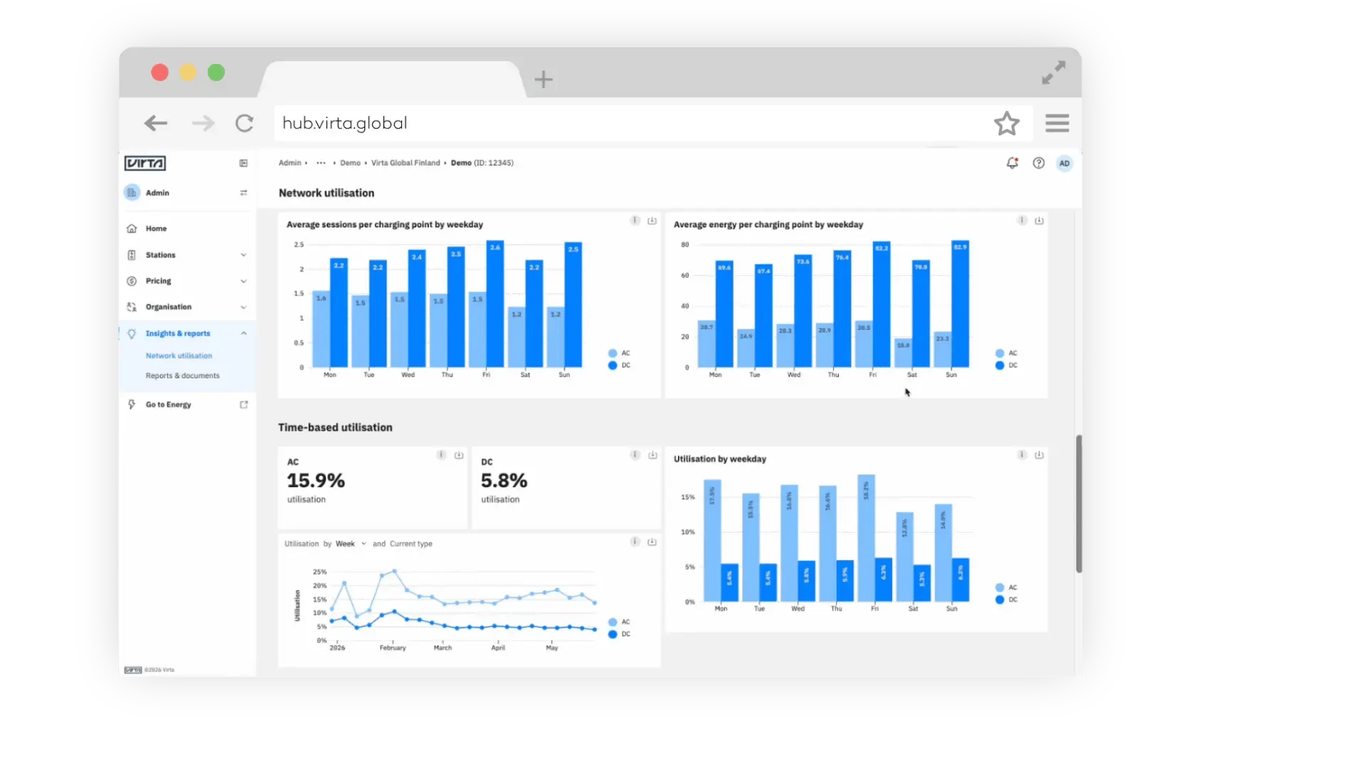Show info for Utilisation by weekday chart
Screen dimensions: 1366x768
click(x=1022, y=455)
